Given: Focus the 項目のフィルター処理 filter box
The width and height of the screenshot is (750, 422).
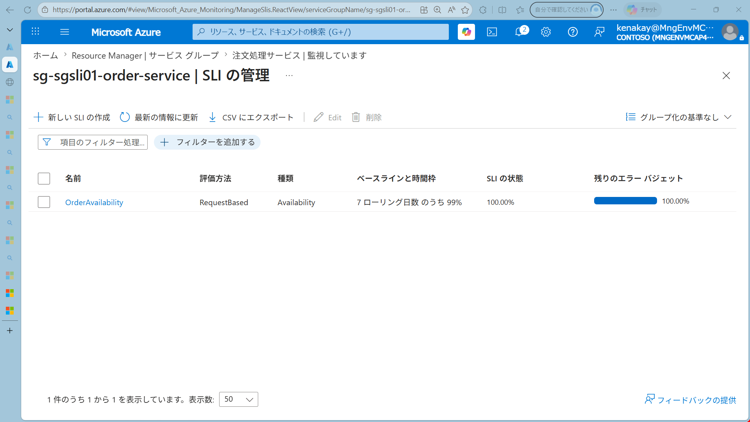Looking at the screenshot, I should coord(93,142).
